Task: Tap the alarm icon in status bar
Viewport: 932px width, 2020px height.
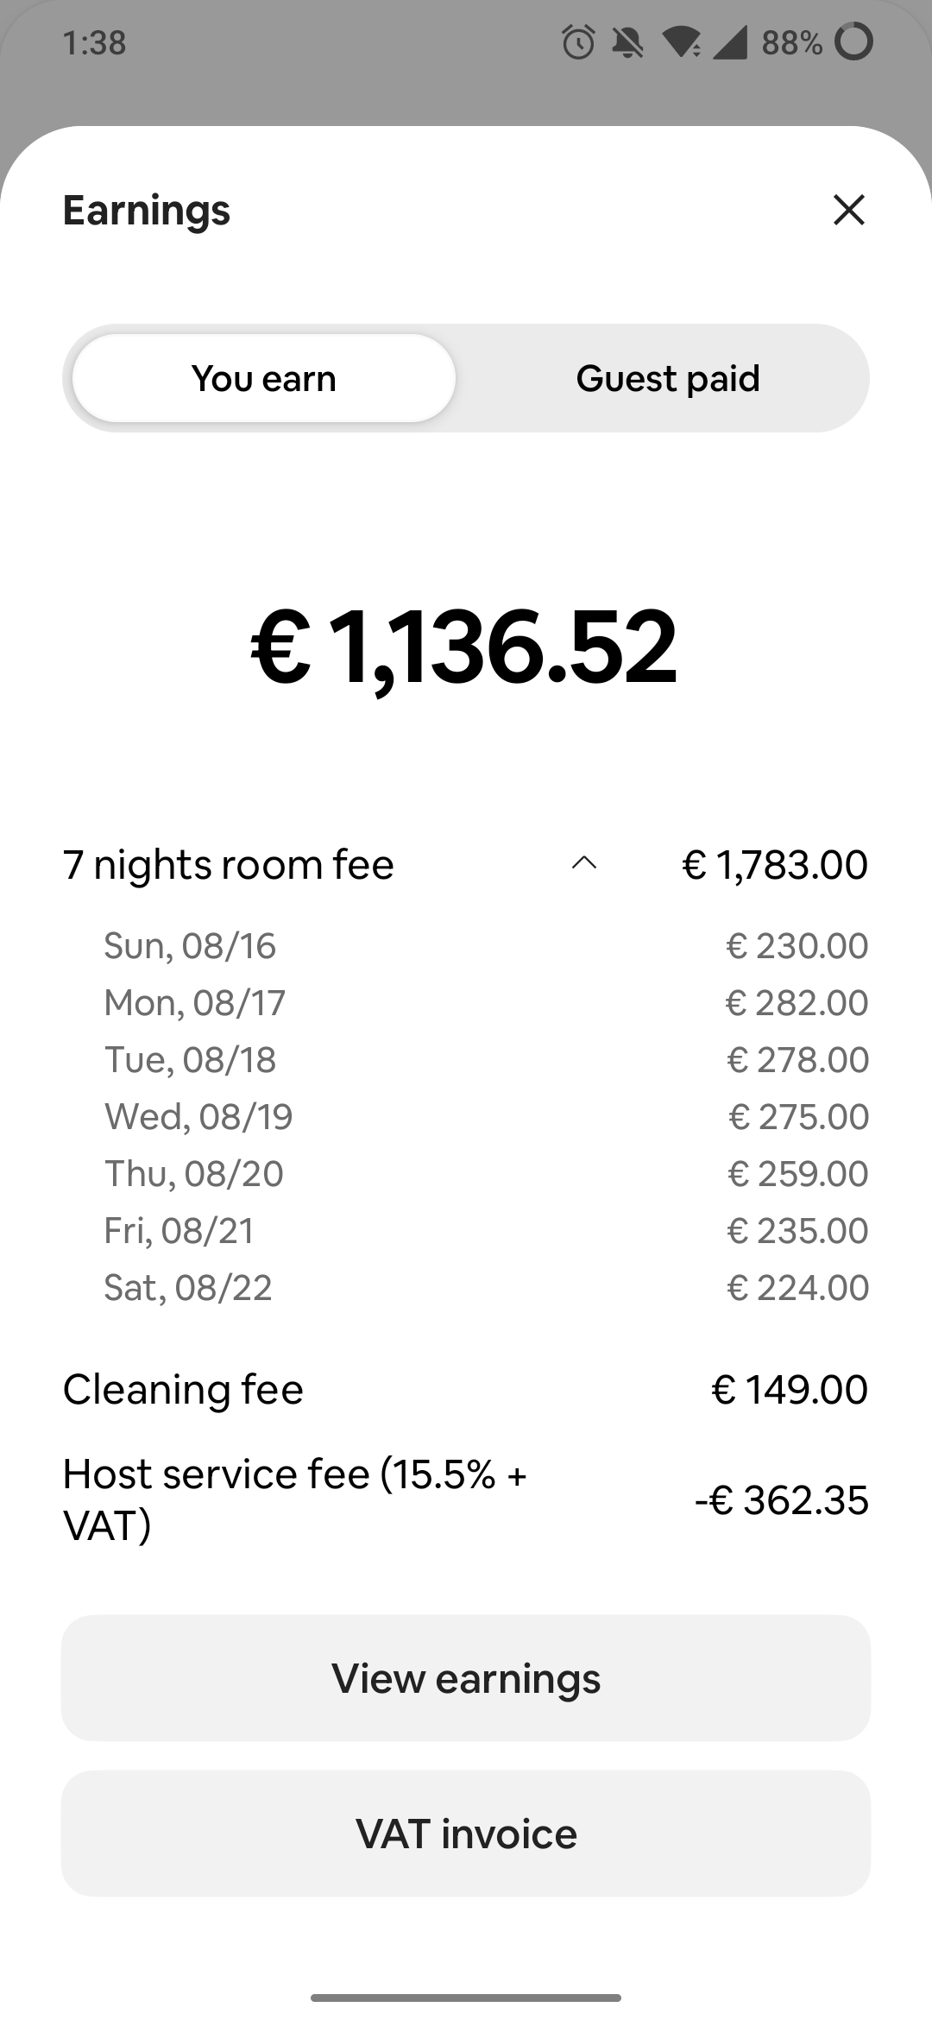Action: click(x=578, y=42)
